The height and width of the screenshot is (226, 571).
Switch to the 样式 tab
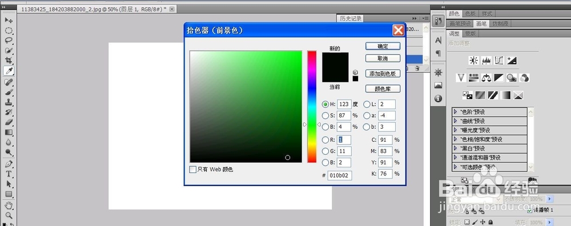(x=487, y=14)
